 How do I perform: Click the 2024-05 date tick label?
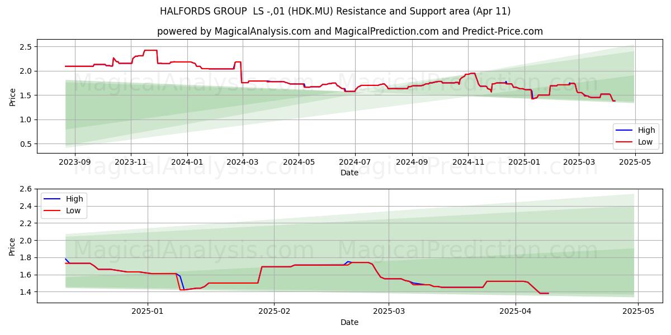(x=299, y=162)
